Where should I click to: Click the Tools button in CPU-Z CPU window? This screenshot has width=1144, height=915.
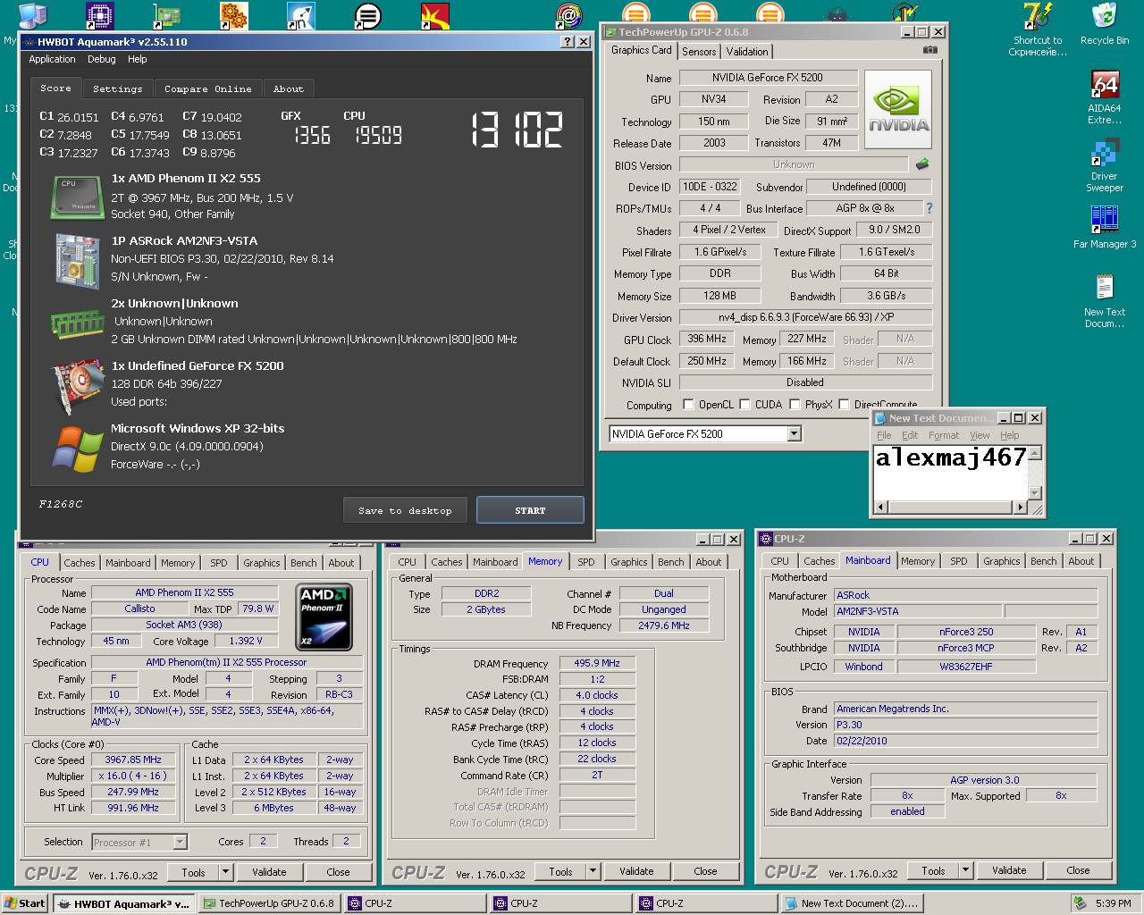[x=193, y=872]
